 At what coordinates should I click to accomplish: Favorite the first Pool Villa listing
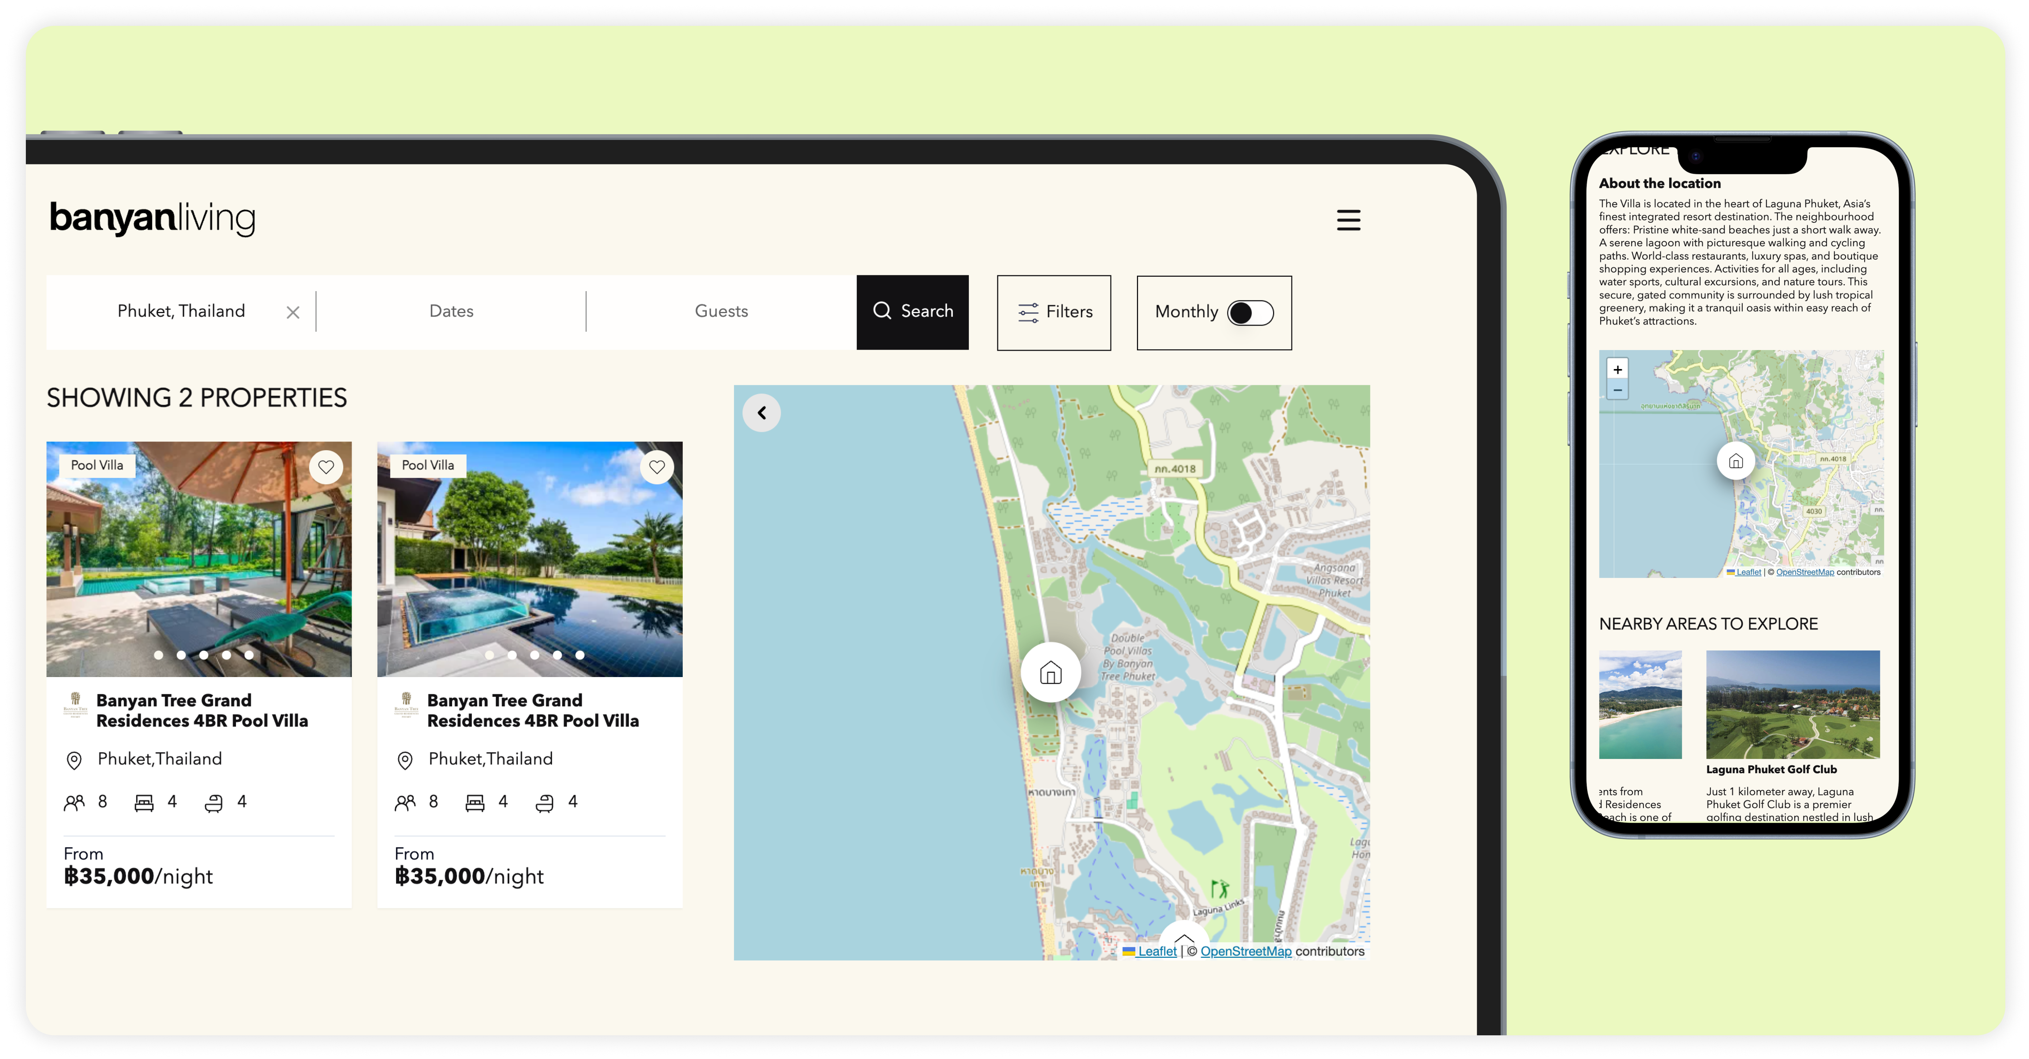[325, 468]
